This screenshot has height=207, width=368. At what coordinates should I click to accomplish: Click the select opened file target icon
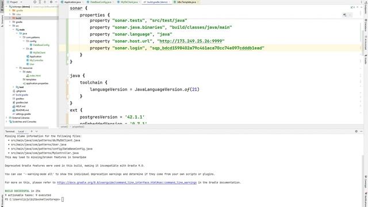[34, 2]
